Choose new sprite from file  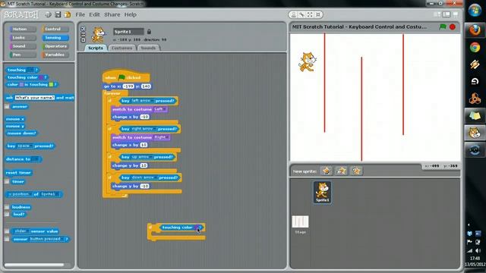(341, 171)
